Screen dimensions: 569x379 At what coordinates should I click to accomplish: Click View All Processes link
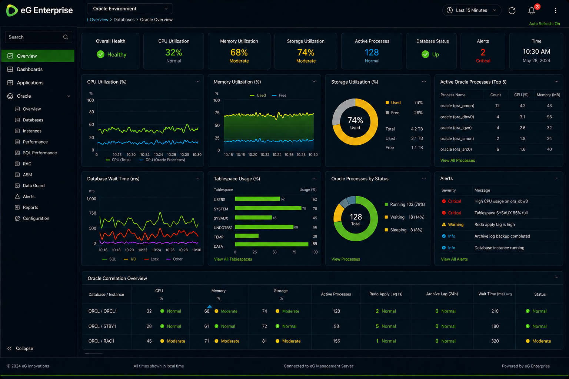point(457,160)
